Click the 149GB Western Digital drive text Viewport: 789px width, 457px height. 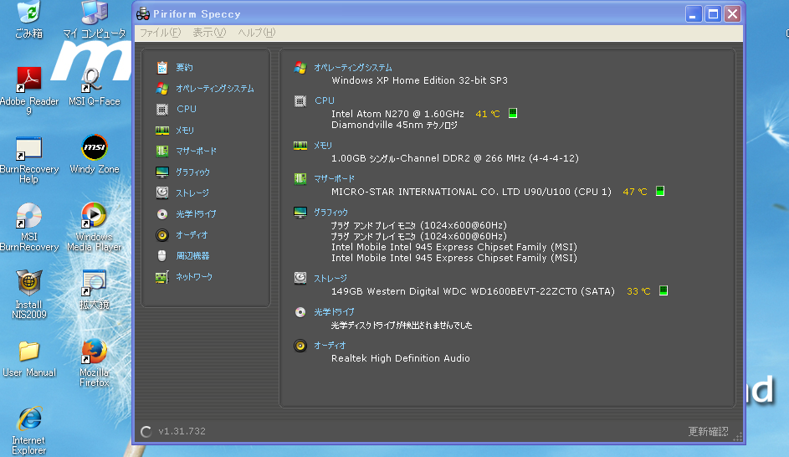click(473, 291)
